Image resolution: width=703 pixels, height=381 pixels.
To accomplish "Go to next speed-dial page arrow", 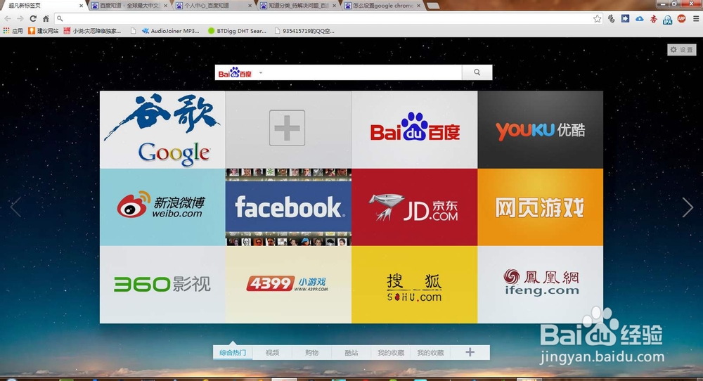I will click(688, 207).
